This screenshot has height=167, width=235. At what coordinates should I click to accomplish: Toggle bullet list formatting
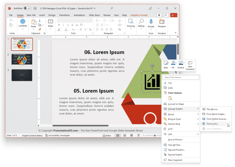click(97, 20)
